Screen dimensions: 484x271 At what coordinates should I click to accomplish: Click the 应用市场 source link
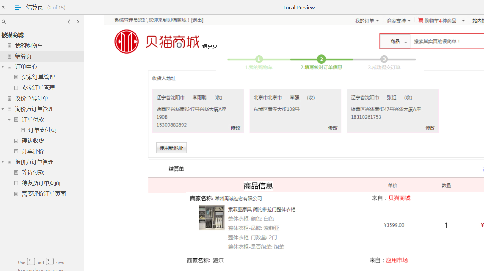pyautogui.click(x=397, y=260)
